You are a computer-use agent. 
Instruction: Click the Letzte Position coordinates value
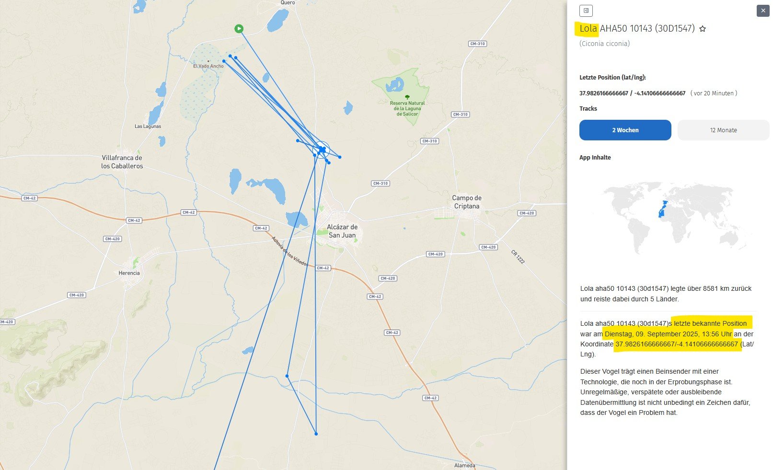632,93
